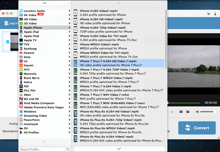Viewport: 220px width, 152px height.
Task: Click the Xiaomi logo icon
Action: pyautogui.click(x=21, y=65)
